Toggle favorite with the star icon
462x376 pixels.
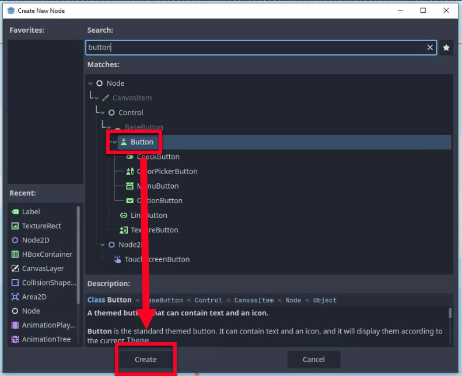446,47
